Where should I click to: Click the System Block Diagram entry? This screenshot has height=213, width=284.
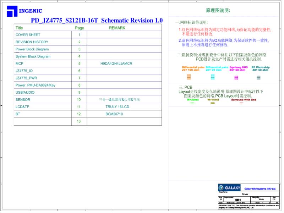[x=33, y=56]
